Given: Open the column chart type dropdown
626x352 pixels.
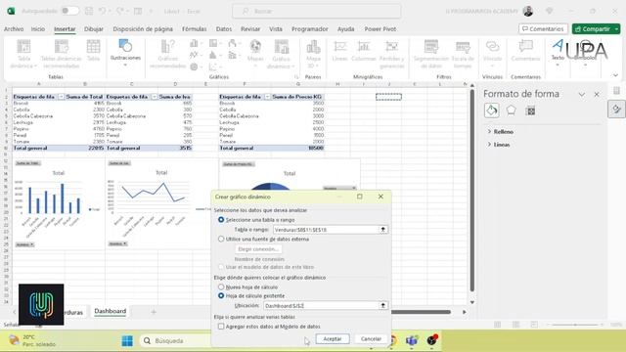Looking at the screenshot, I should point(201,43).
